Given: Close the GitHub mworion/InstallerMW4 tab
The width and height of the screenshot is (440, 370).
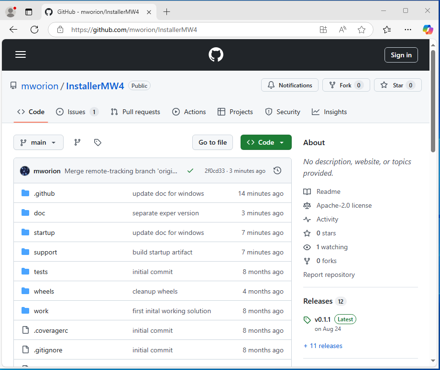Looking at the screenshot, I should pos(149,12).
